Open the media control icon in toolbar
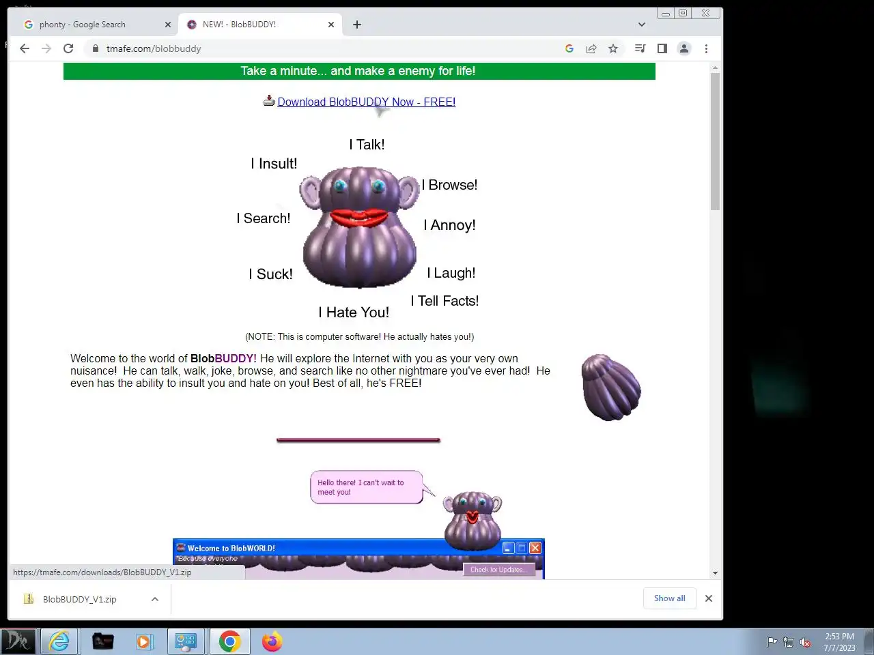 coord(640,48)
